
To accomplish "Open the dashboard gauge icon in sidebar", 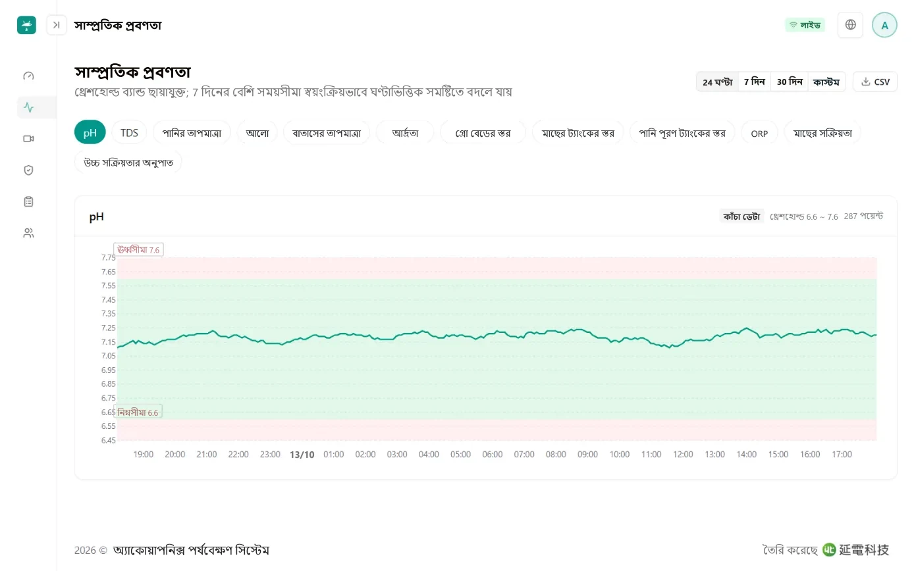I will [x=28, y=76].
